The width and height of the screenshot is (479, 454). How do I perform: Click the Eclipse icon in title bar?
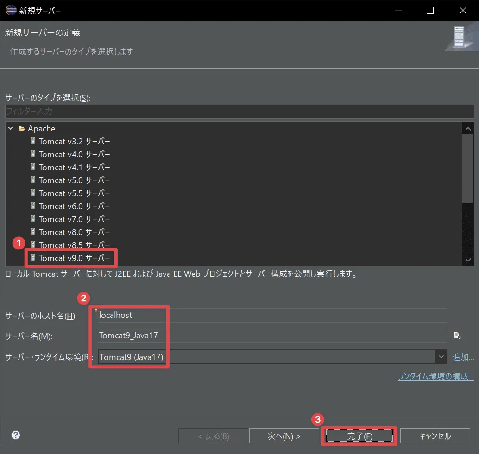tap(11, 10)
